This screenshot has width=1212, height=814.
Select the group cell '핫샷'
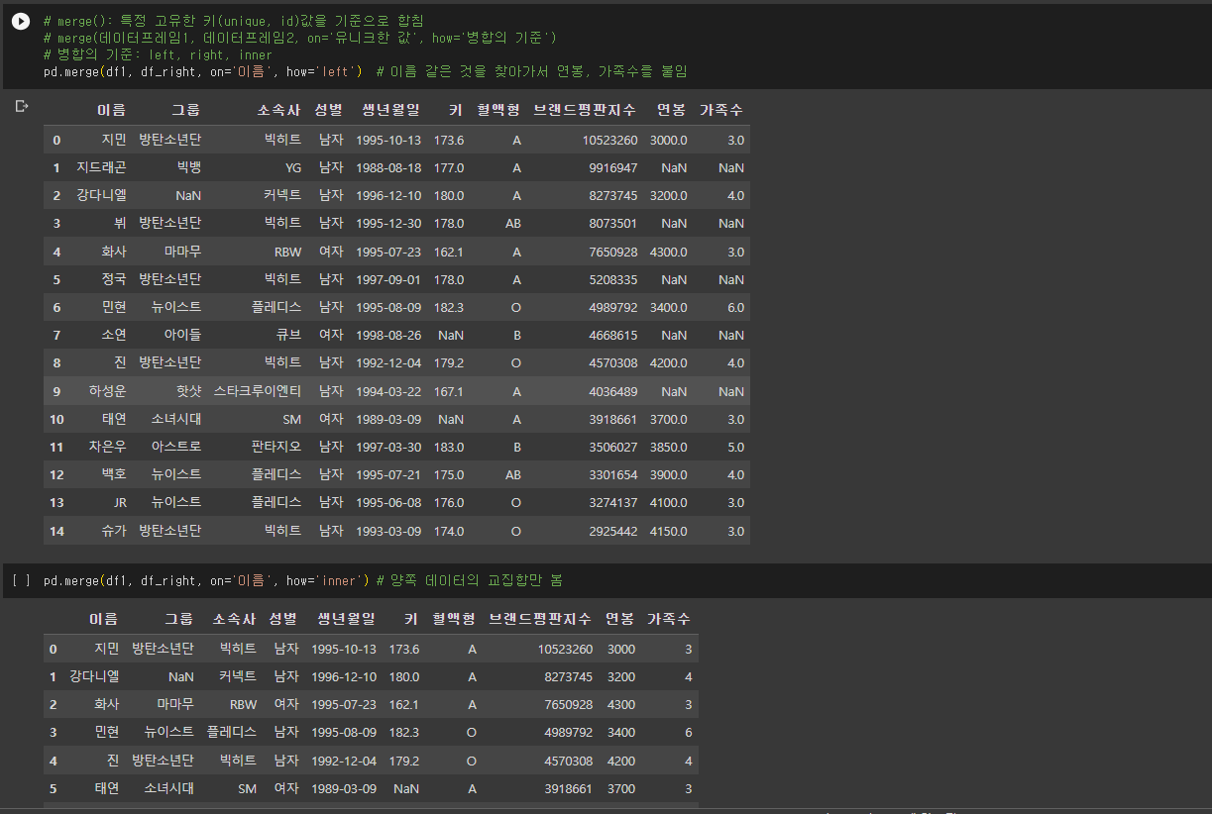point(189,391)
